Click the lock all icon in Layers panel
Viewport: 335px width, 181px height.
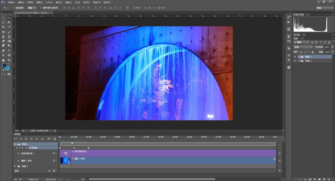[313, 52]
